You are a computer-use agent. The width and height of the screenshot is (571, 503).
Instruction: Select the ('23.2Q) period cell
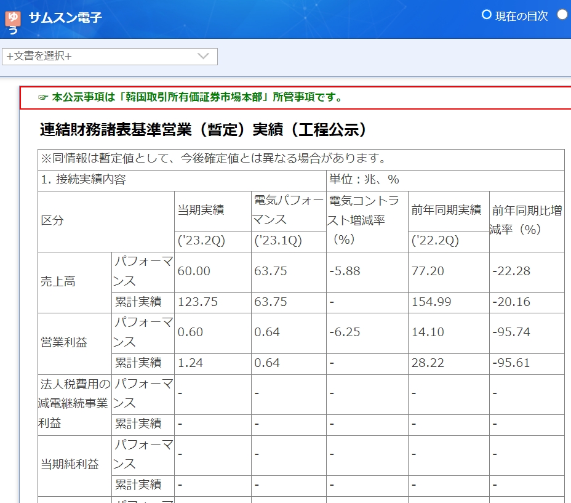[x=201, y=241]
